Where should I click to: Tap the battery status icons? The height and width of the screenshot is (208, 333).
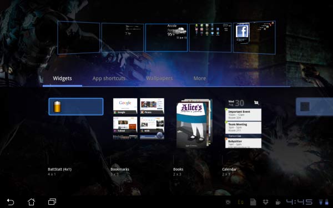[x=324, y=202]
